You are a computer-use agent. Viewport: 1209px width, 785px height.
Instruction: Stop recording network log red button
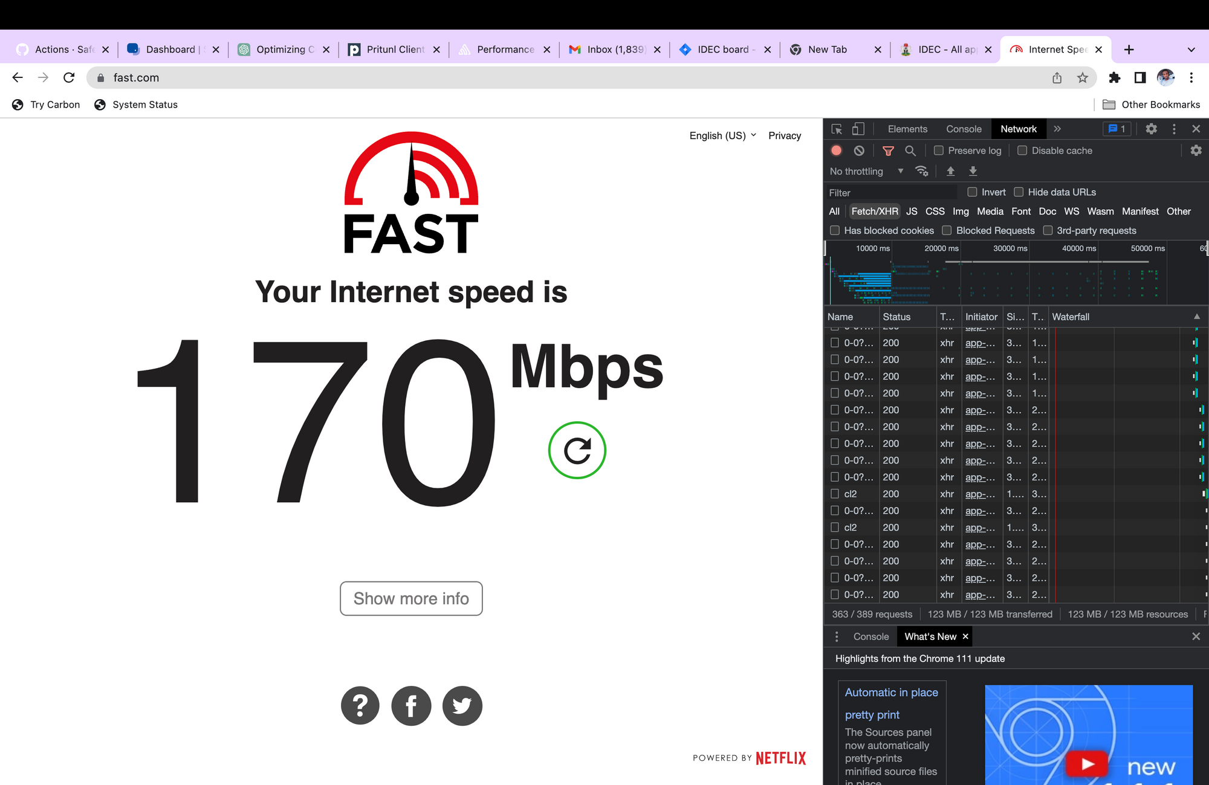837,150
